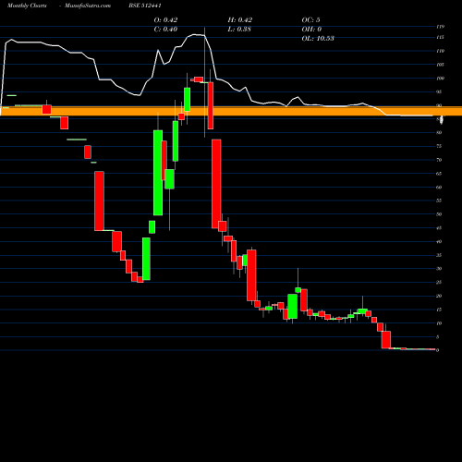Click the 110 price axis label
462x462 pixels.
441,51
